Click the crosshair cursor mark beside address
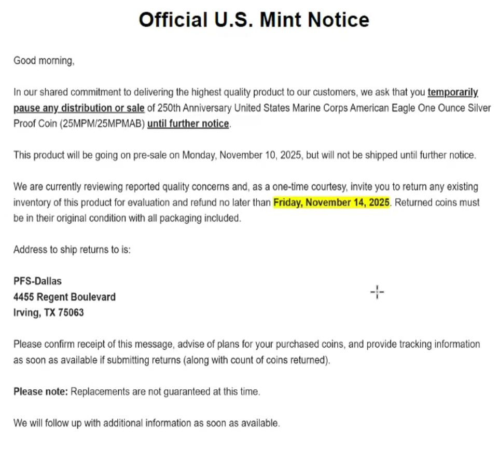This screenshot has width=499, height=450. [377, 292]
